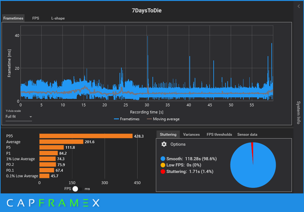Click the P0.2 row label
The width and height of the screenshot is (304, 212).
click(x=10, y=165)
